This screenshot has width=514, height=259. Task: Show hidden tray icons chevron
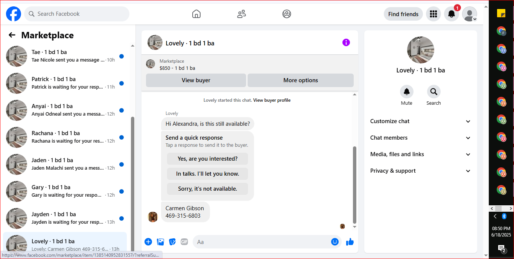click(495, 216)
